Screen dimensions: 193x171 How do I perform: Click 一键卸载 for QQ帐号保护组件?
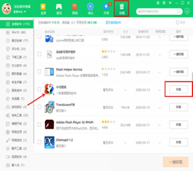click(179, 54)
